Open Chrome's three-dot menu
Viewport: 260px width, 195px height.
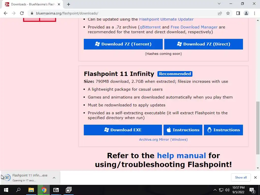point(254,13)
